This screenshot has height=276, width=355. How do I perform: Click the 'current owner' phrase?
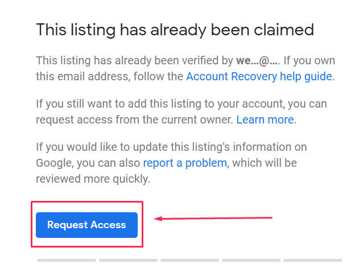[201, 120]
